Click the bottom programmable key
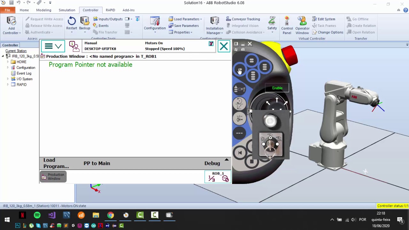The width and height of the screenshot is (409, 230). (253, 76)
